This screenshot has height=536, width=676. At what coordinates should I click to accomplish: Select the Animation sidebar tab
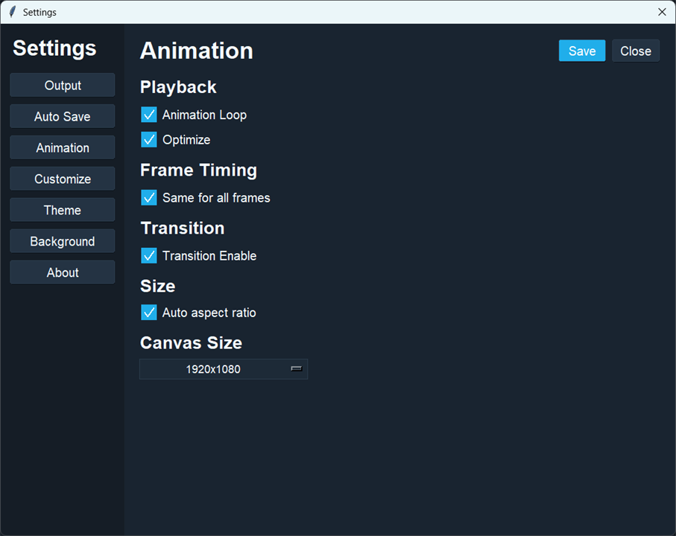coord(63,147)
